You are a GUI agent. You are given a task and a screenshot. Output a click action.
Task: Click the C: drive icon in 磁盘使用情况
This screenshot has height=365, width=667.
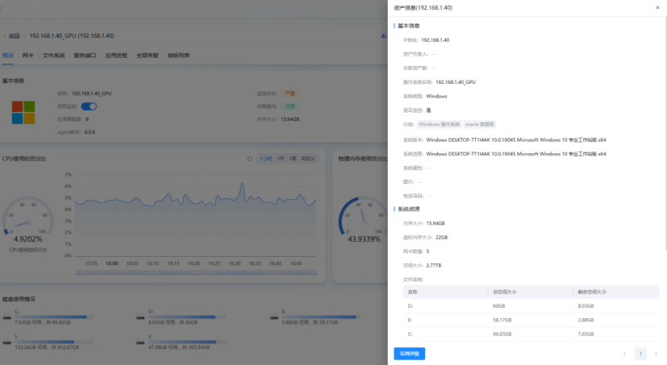[6, 317]
